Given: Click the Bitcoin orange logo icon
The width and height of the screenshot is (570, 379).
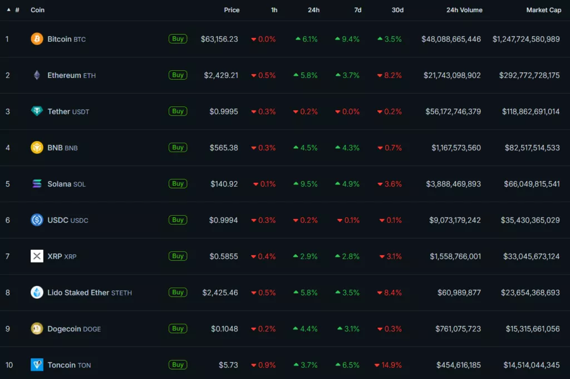Looking at the screenshot, I should [x=37, y=39].
